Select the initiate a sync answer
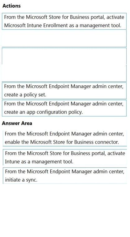The height and width of the screenshot is (237, 130). [65, 175]
